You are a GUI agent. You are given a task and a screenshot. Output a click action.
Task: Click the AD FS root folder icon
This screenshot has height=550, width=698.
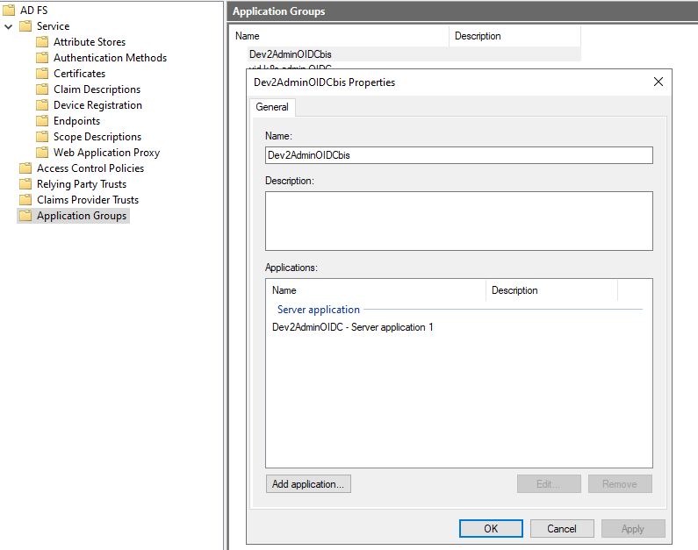(x=9, y=10)
